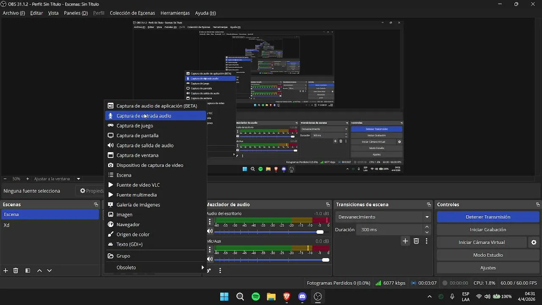Select the Xd scene

[50, 225]
